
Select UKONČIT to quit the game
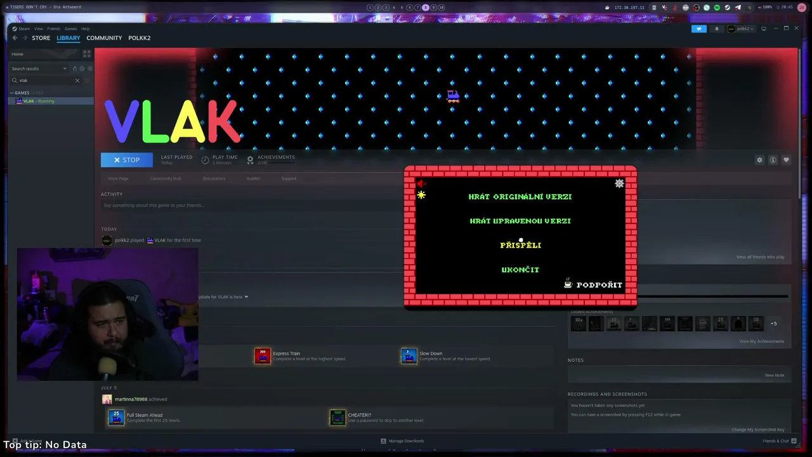pyautogui.click(x=520, y=270)
